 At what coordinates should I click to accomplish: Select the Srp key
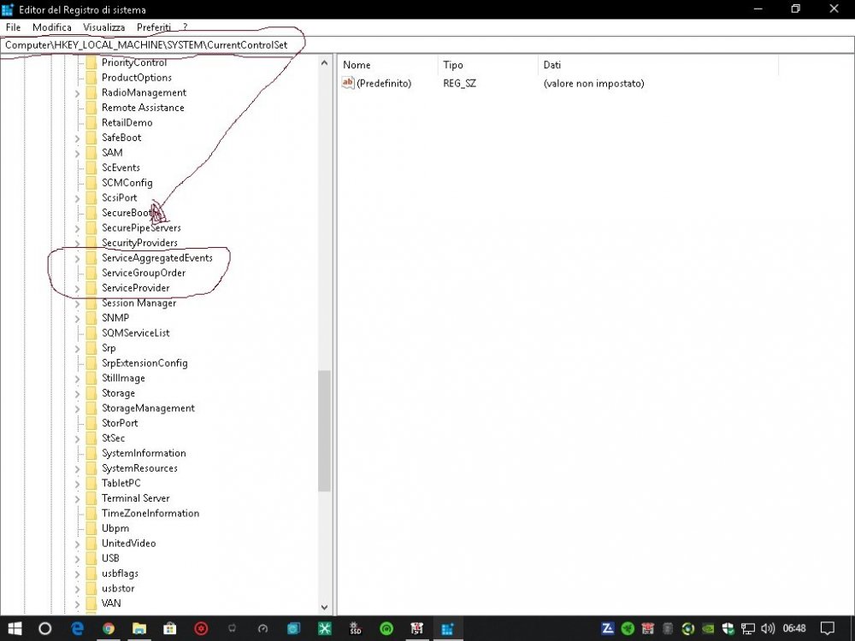point(109,348)
